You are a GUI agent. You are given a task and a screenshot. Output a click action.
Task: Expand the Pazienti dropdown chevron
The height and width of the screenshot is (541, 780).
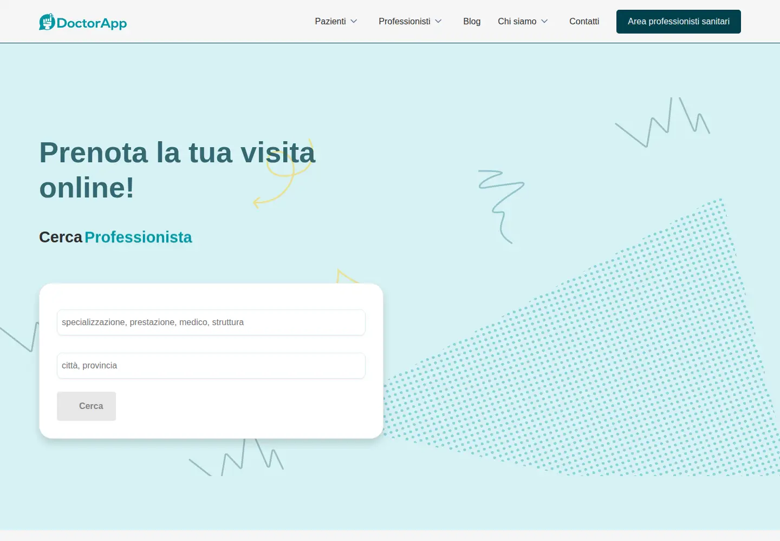point(354,22)
